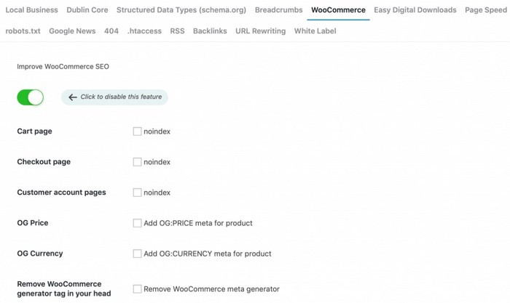Viewport: 510px width, 303px height.
Task: Enable noindex for Customer account pages
Action: 137,193
